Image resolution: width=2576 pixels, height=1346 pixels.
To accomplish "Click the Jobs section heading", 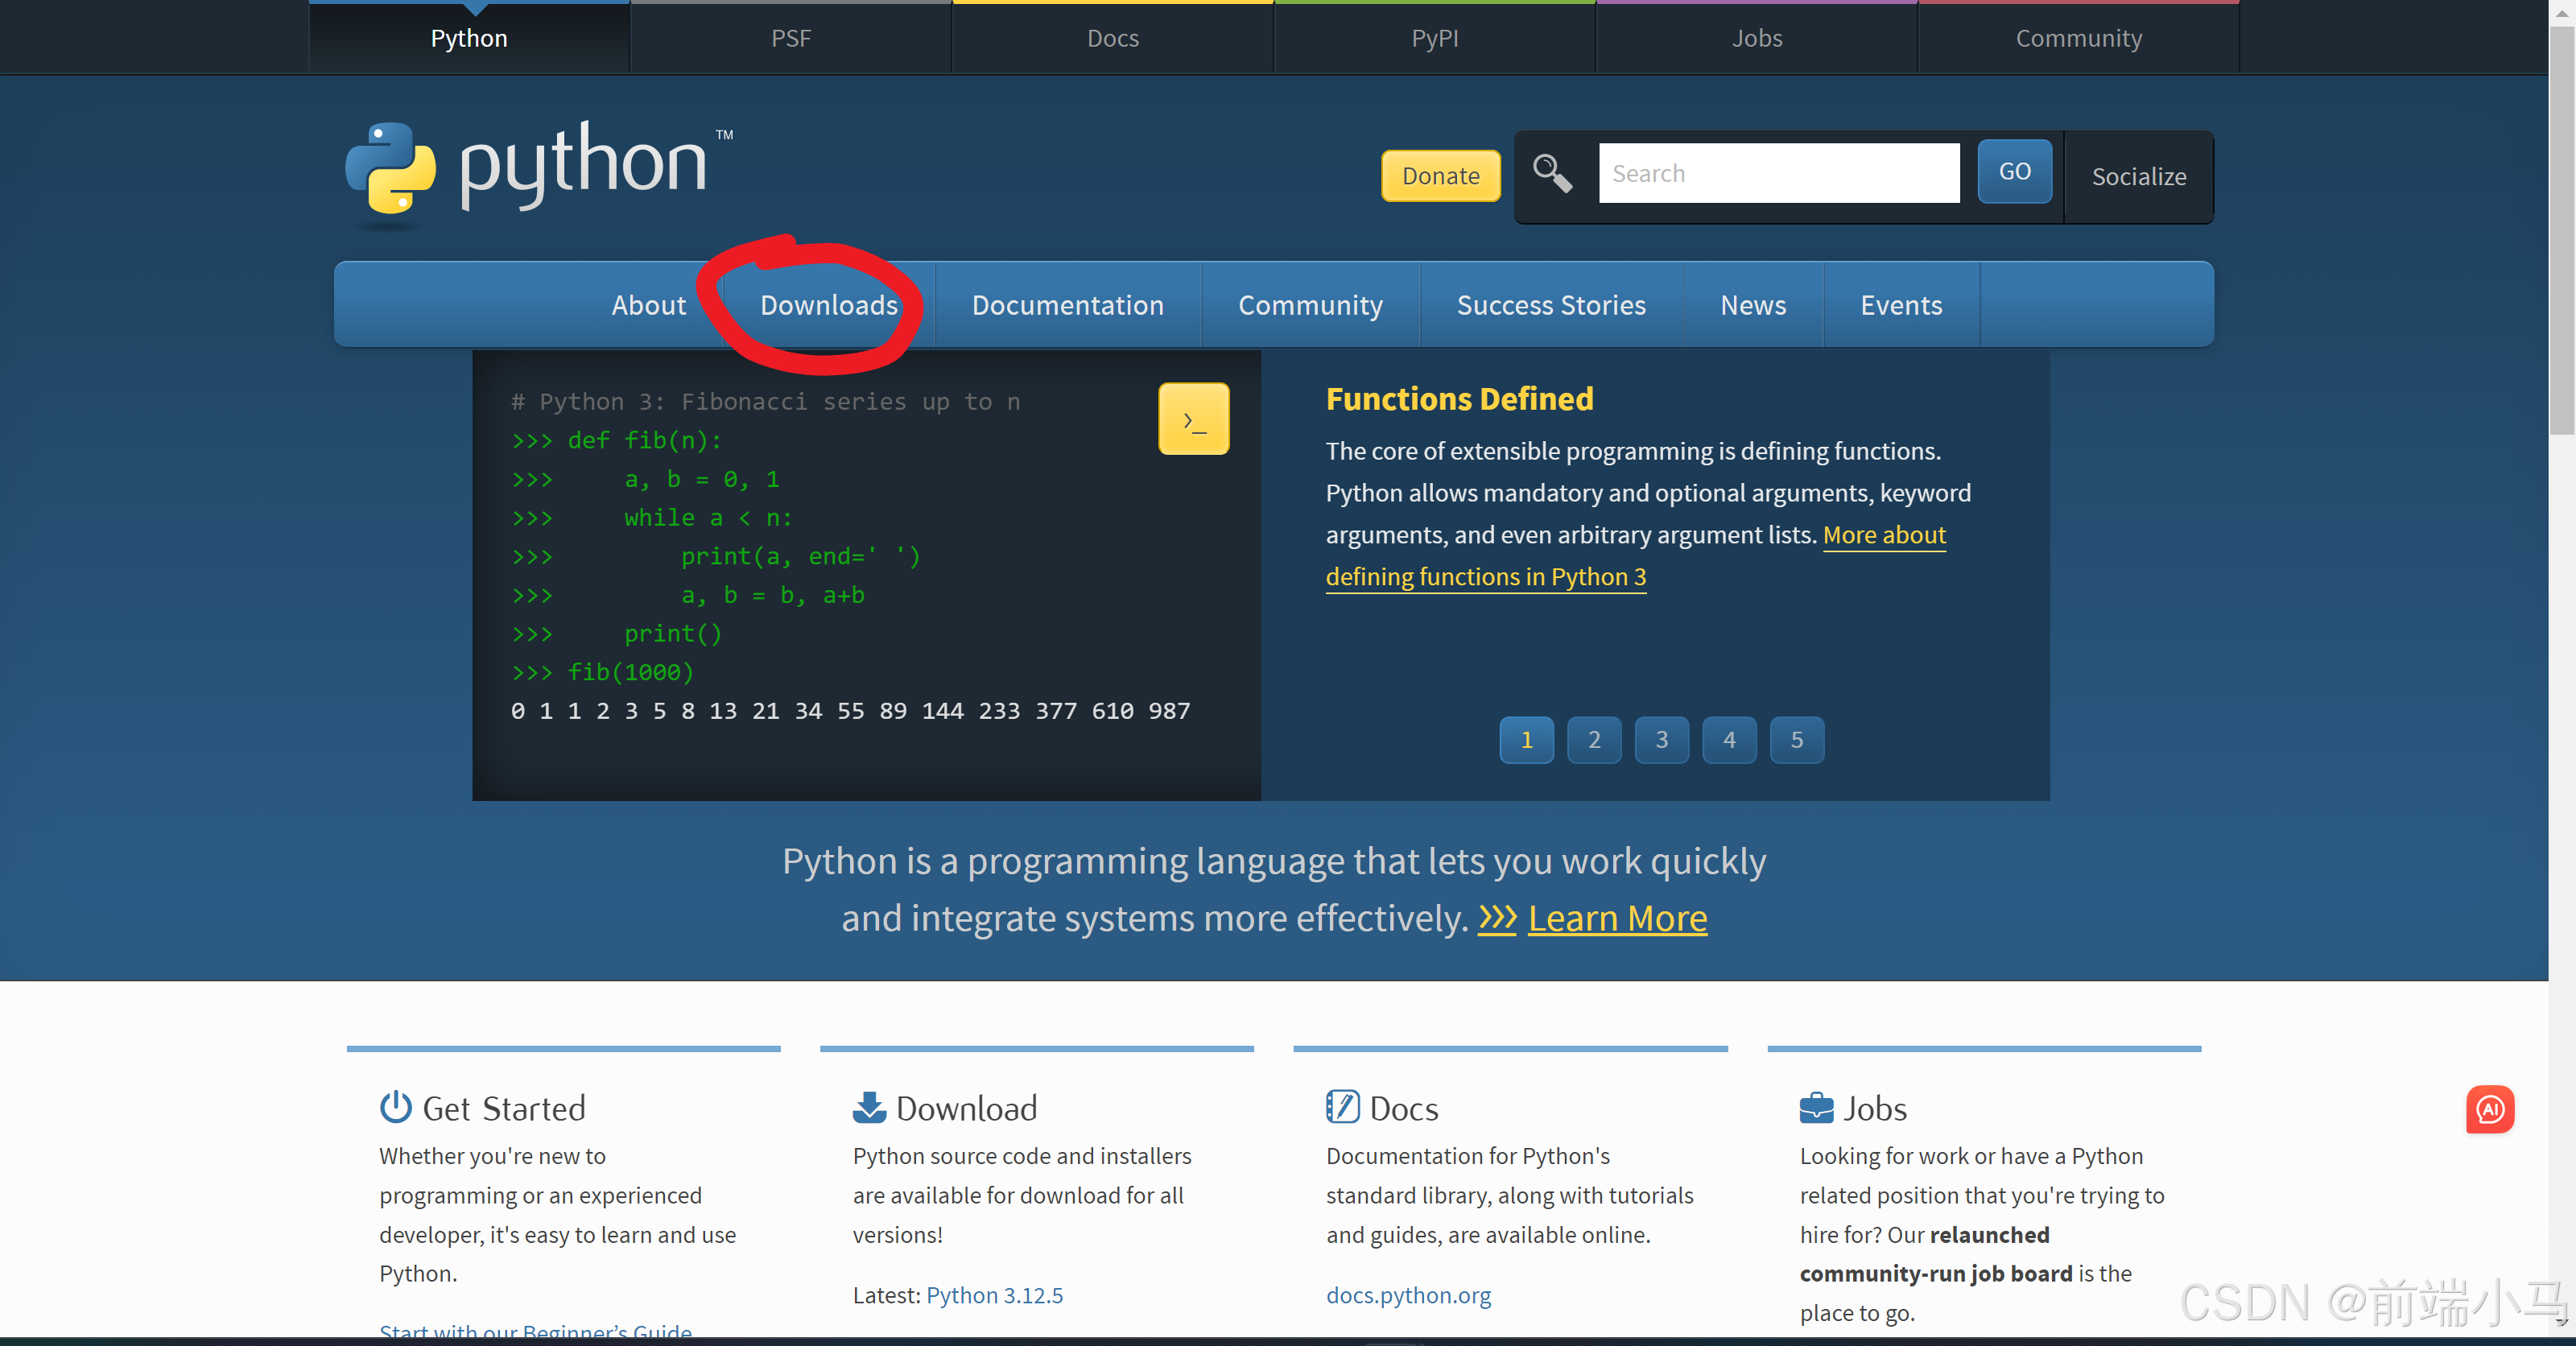I will 1875,1108.
